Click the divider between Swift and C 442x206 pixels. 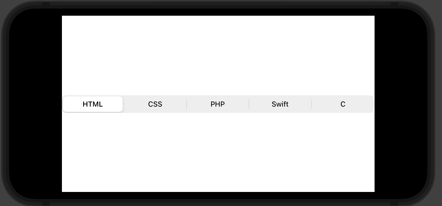point(311,104)
